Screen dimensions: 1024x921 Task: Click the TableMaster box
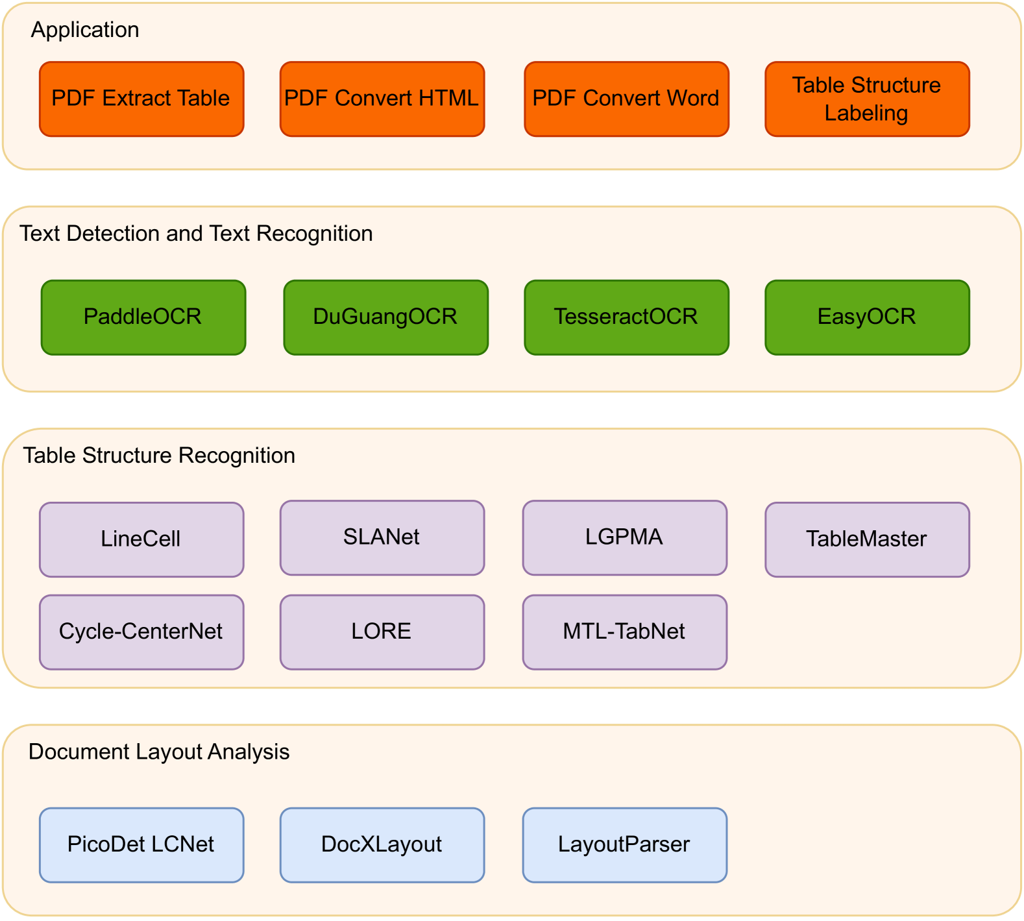867,539
